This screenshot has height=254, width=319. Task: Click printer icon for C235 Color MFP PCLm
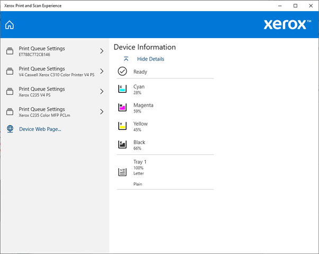[x=10, y=111]
